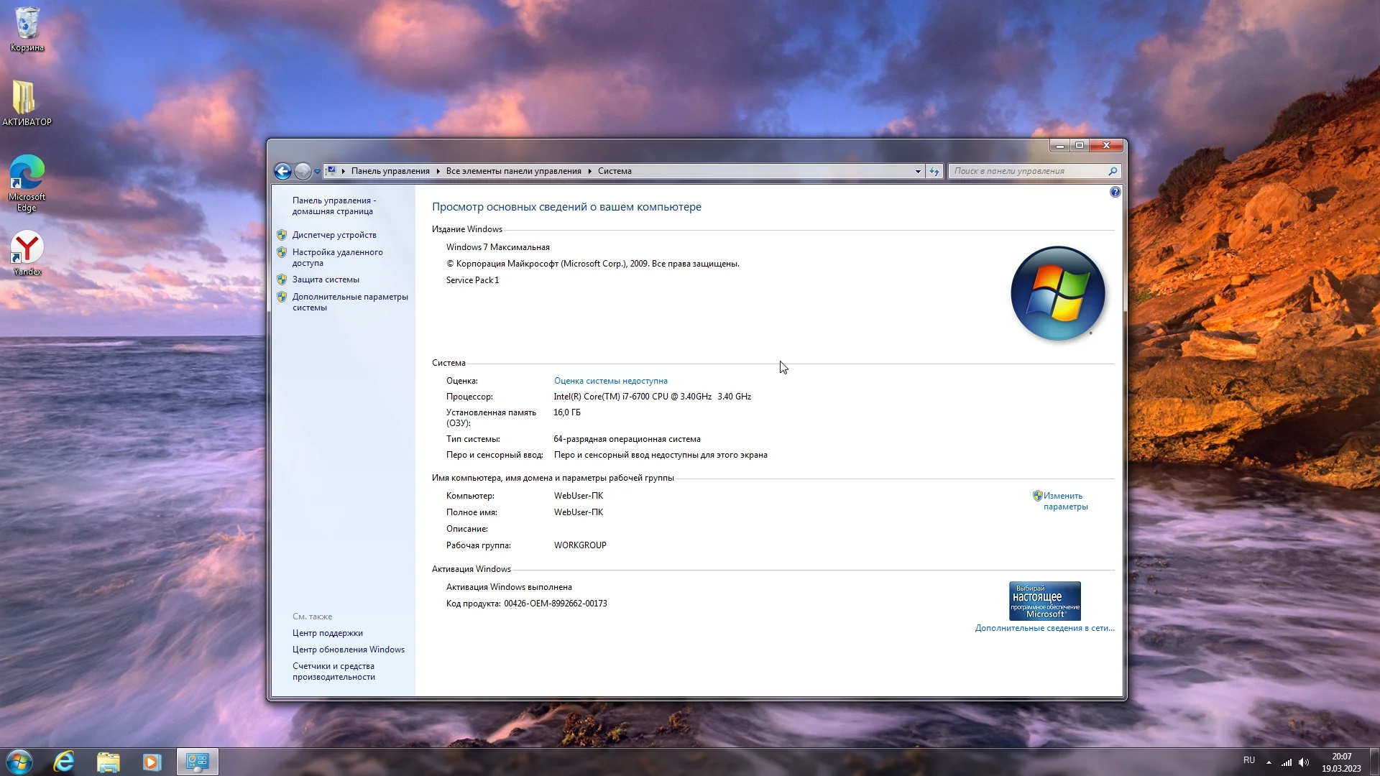Image resolution: width=1380 pixels, height=776 pixels.
Task: Open Центр обновления Windows link
Action: (348, 650)
